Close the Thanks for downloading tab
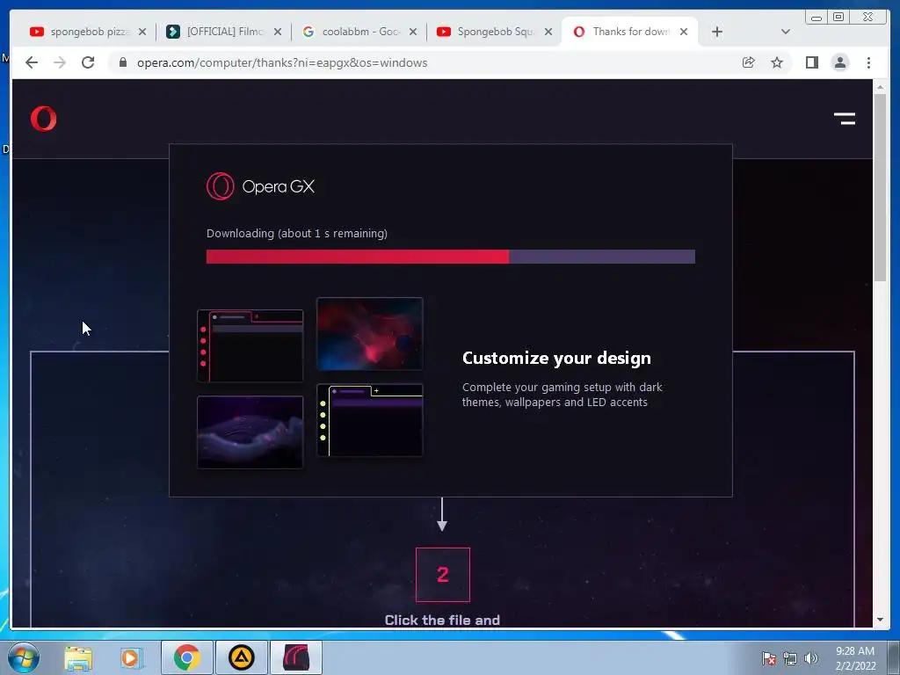This screenshot has height=675, width=900. pyautogui.click(x=684, y=32)
